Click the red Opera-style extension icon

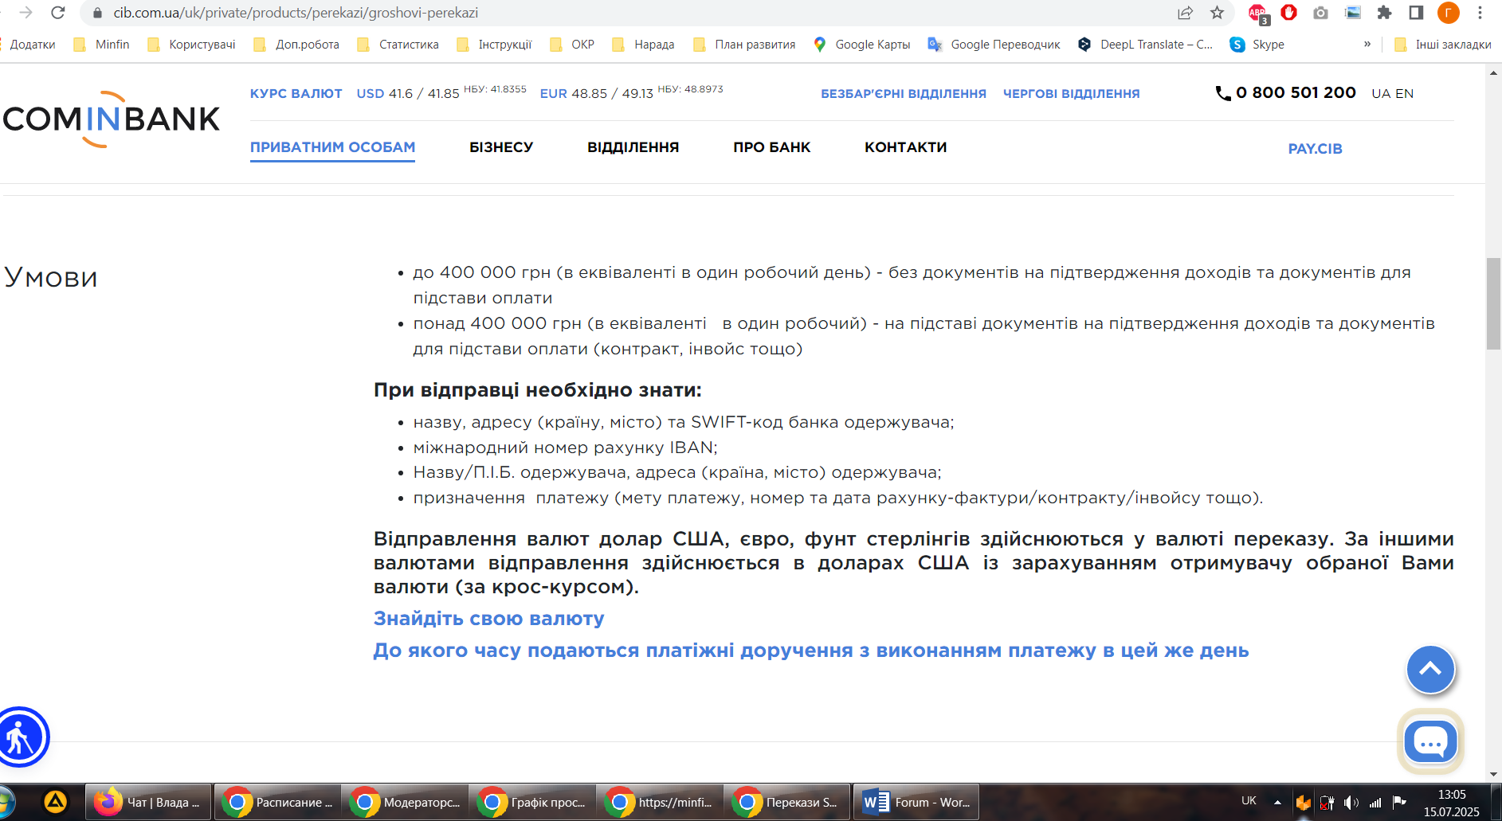coord(1288,13)
